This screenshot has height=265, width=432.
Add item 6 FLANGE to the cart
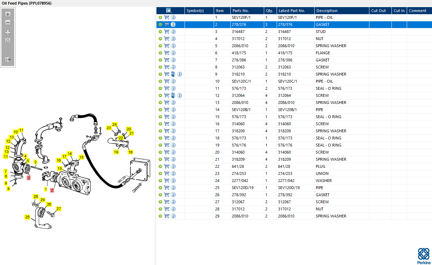click(167, 53)
